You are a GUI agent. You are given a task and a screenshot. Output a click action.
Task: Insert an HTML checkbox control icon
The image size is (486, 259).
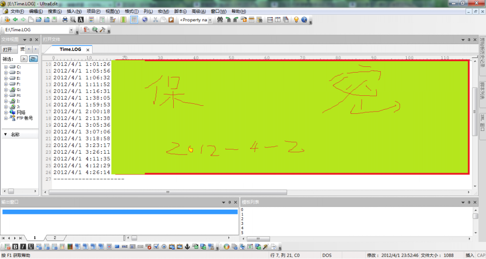click(156, 247)
